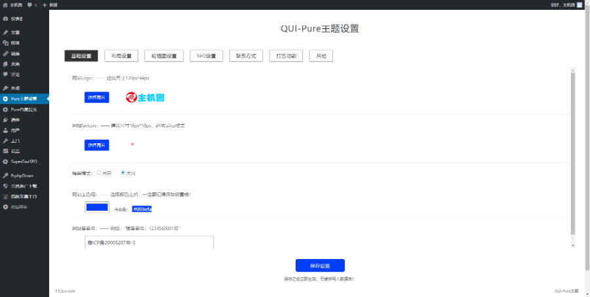Click comment bubble icon in top admin bar
This screenshot has height=297, width=590.
30,5
